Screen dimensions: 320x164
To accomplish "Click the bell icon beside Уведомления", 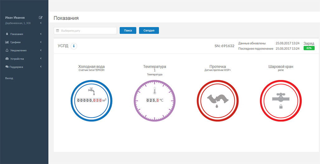I will tap(7, 50).
